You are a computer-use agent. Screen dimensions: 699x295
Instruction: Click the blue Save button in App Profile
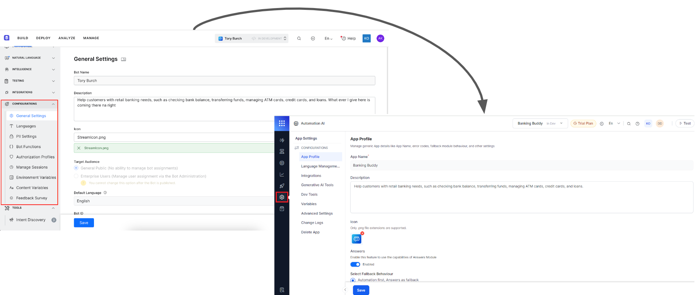pyautogui.click(x=361, y=290)
